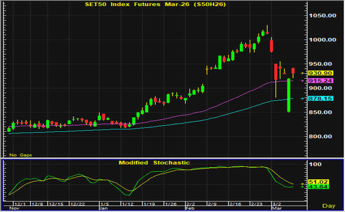Click the green arrow beside 43.64 stochastic value

[x=302, y=187]
